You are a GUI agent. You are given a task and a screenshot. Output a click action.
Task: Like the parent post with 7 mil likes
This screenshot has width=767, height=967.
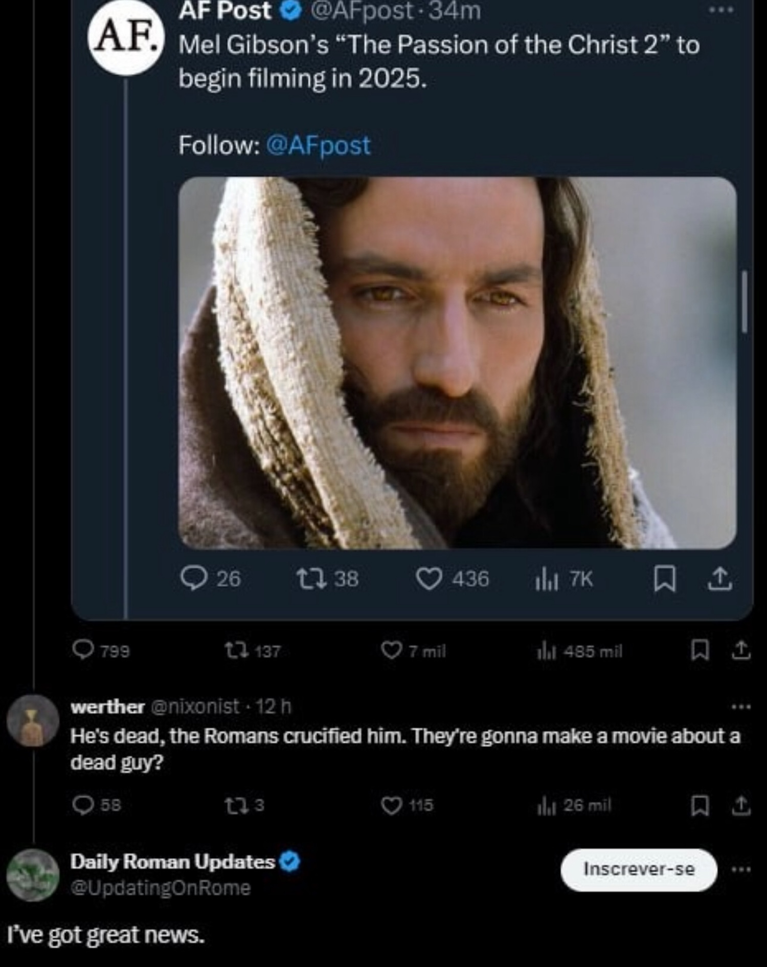point(392,651)
